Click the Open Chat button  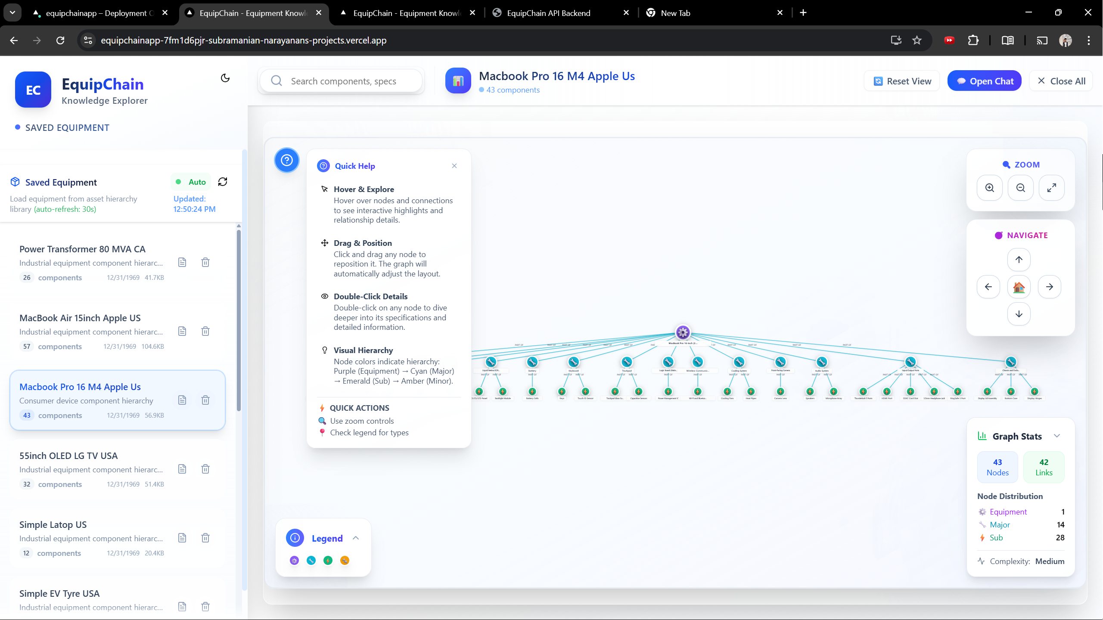(985, 81)
